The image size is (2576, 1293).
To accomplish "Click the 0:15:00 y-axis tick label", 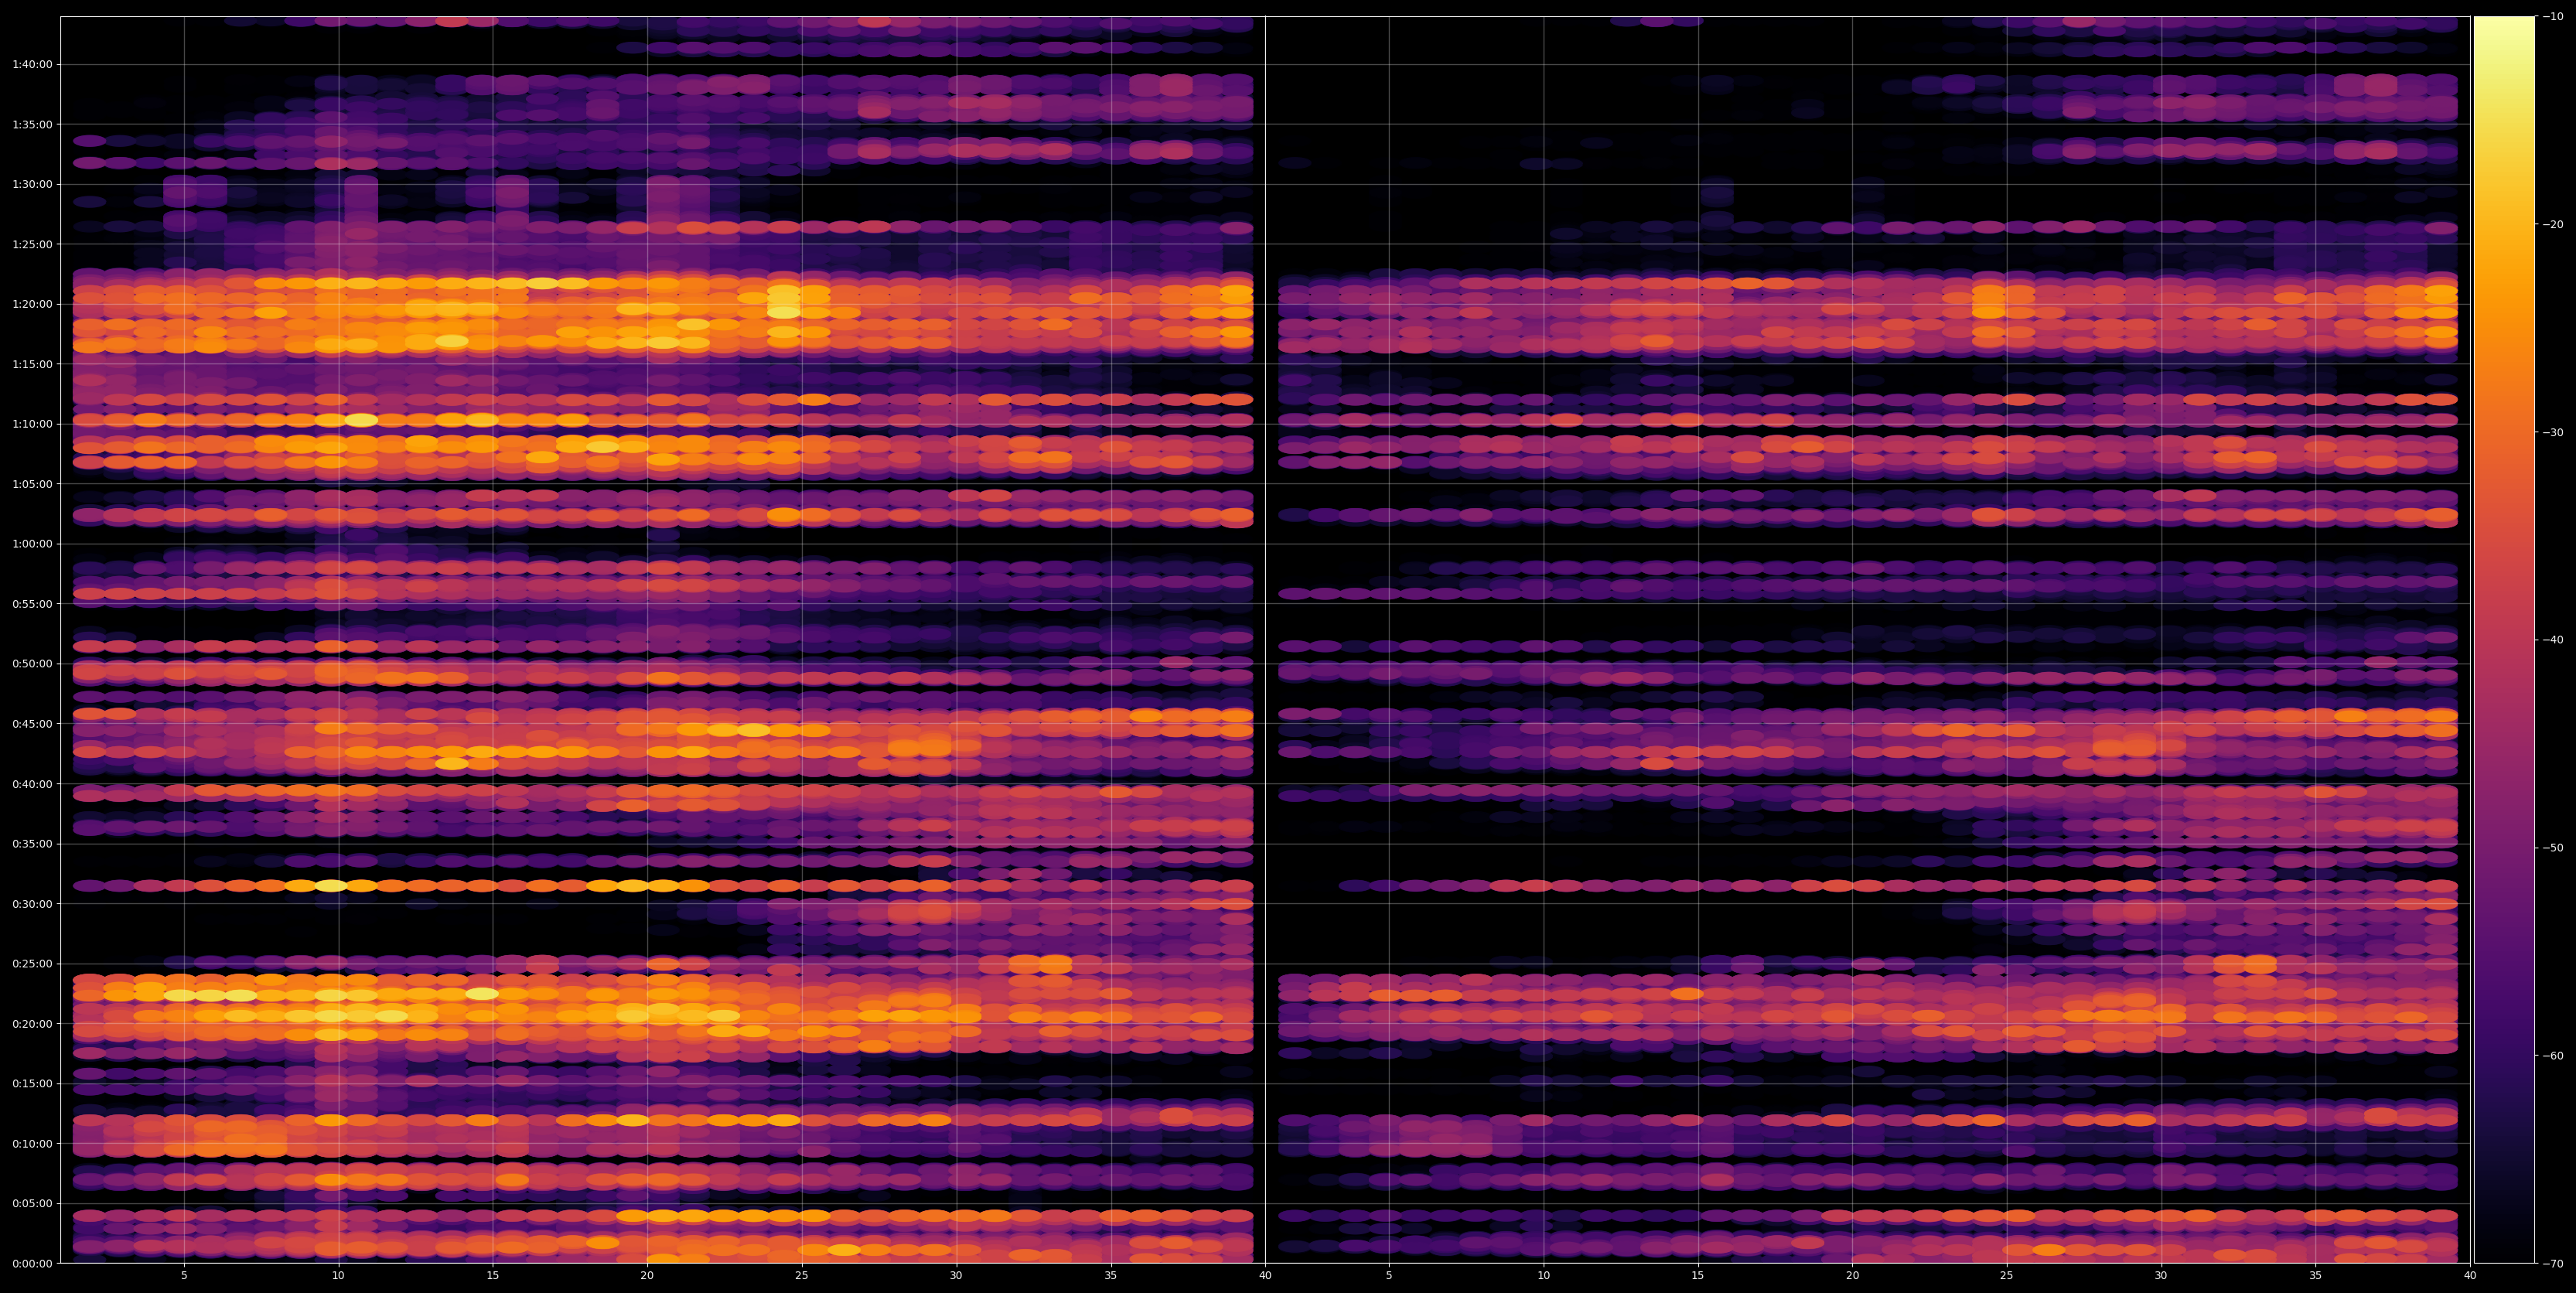I will tap(32, 1084).
